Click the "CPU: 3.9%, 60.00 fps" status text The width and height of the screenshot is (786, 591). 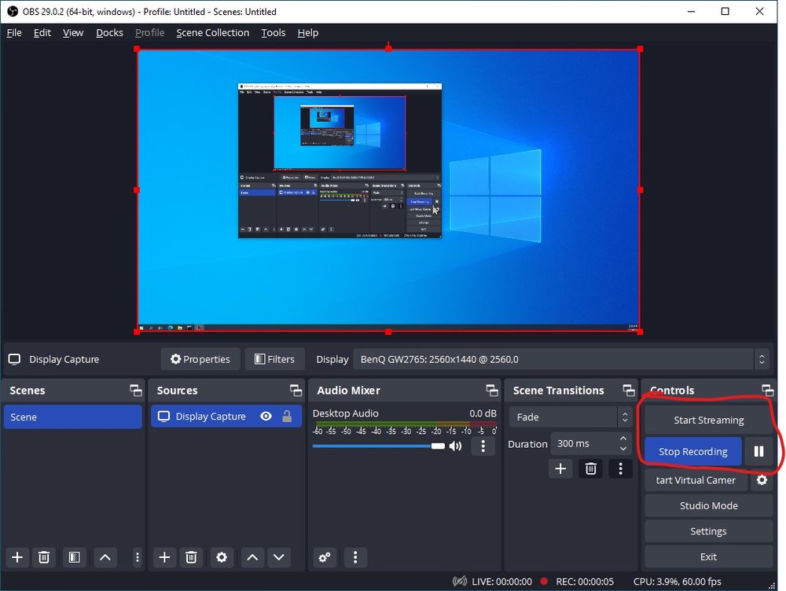[x=678, y=582]
